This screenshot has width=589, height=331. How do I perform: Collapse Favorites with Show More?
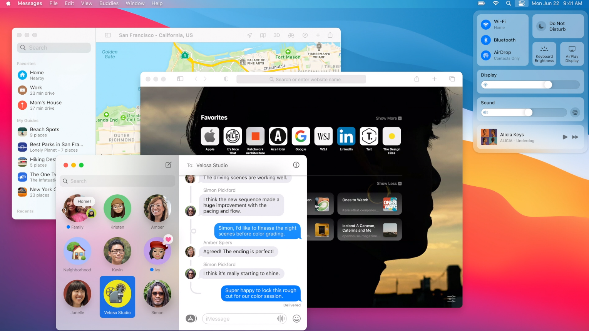[x=388, y=118]
